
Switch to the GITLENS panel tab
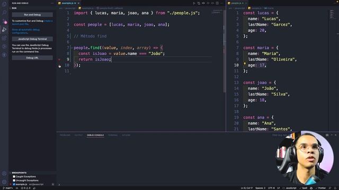[x=126, y=135]
